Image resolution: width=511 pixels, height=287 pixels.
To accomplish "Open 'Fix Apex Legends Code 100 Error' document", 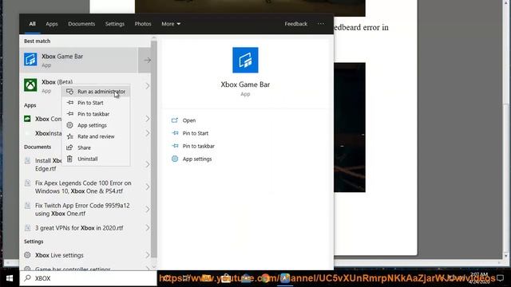I will tap(83, 187).
